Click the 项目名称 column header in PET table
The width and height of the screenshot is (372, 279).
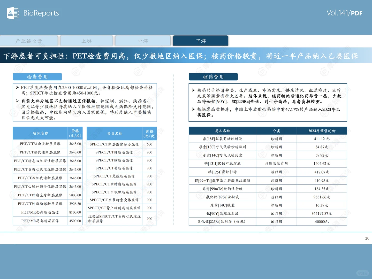click(40, 133)
